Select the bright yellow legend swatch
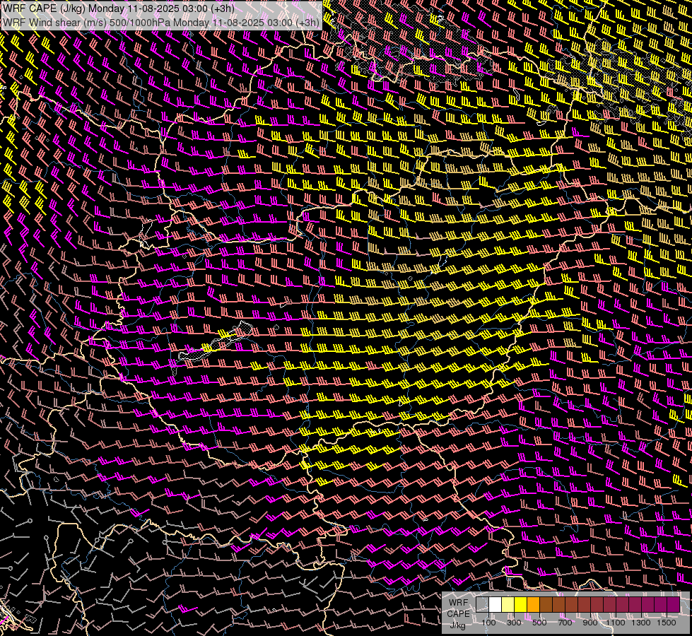The width and height of the screenshot is (692, 636). pyautogui.click(x=521, y=605)
